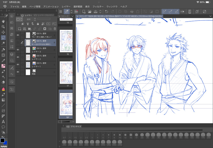Click the Delete layer trash icon
This screenshot has height=148, width=213.
click(x=55, y=29)
